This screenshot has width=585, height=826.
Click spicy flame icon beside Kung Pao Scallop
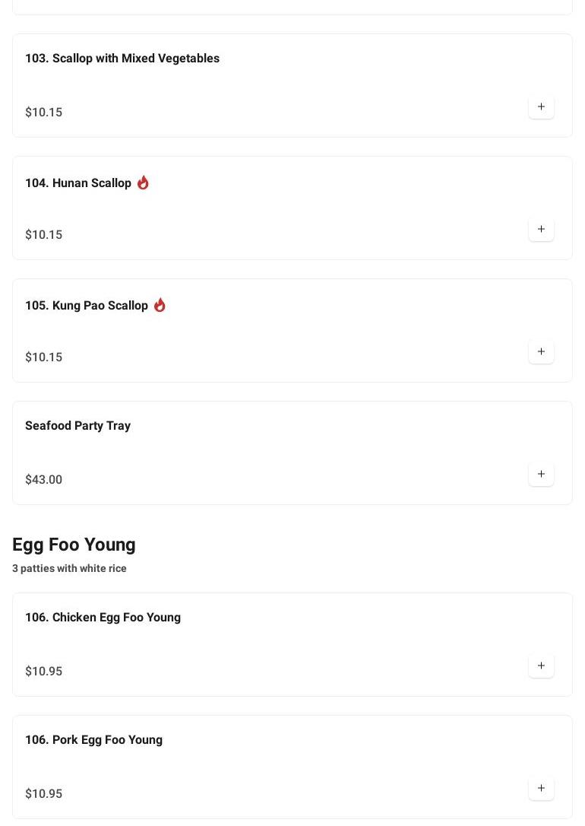pos(160,305)
